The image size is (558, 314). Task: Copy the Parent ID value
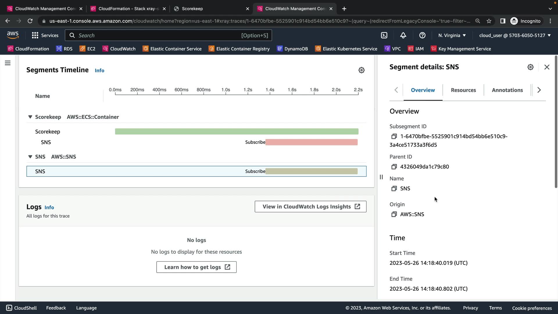(394, 167)
